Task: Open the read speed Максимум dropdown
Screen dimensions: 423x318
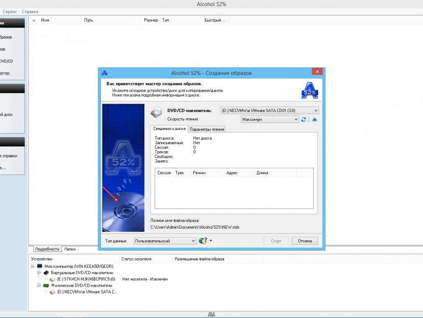Action: click(270, 119)
